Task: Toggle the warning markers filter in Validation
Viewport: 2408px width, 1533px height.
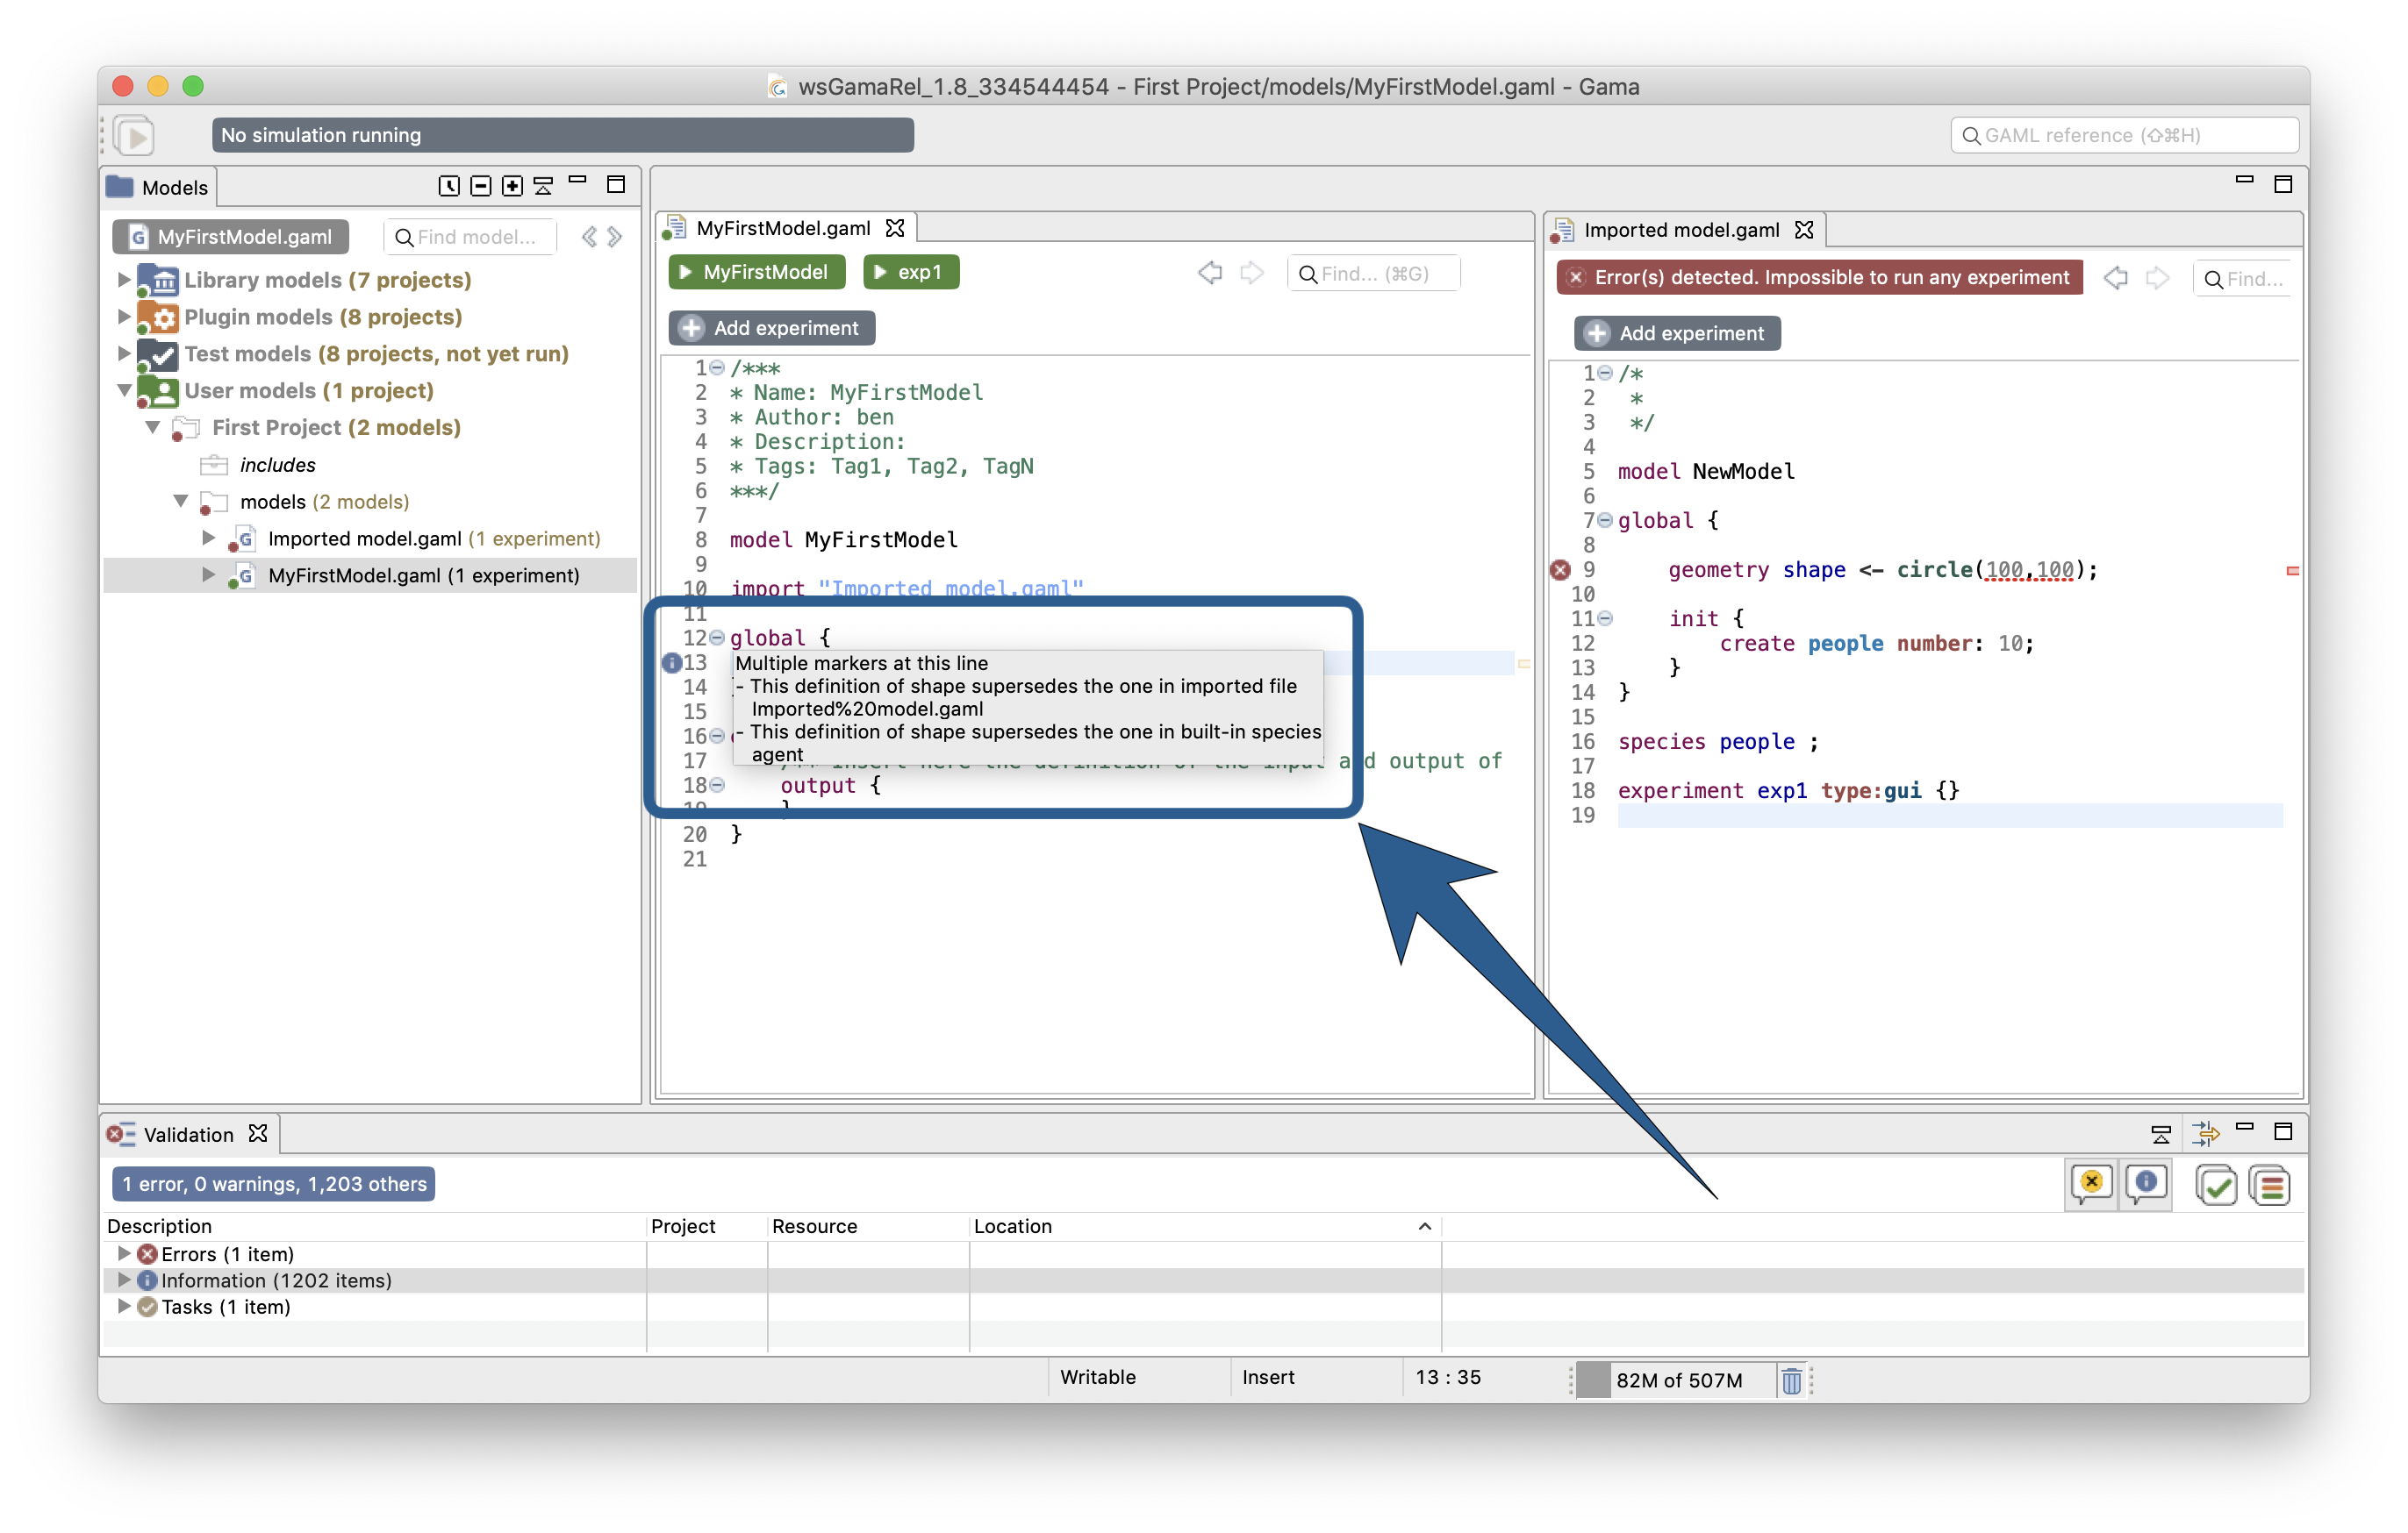Action: [x=2091, y=1185]
